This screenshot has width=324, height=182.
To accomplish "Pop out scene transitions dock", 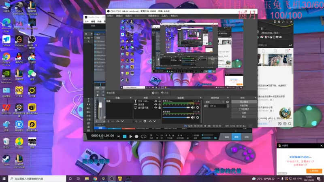I will coord(228,98).
